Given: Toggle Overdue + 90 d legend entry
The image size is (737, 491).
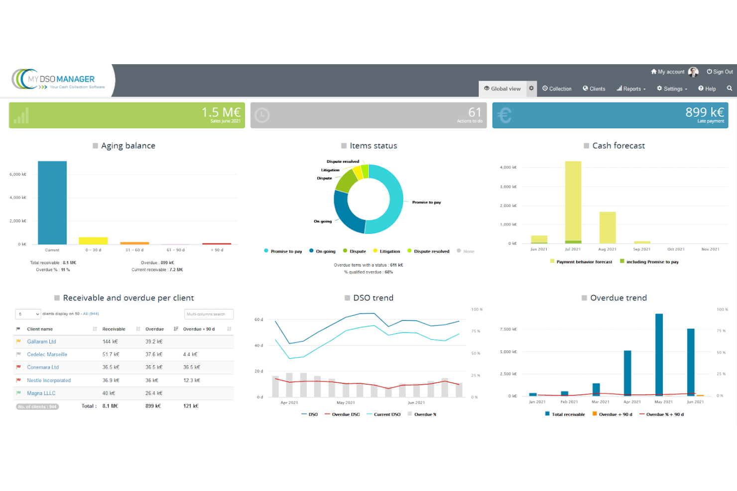Looking at the screenshot, I should point(612,414).
